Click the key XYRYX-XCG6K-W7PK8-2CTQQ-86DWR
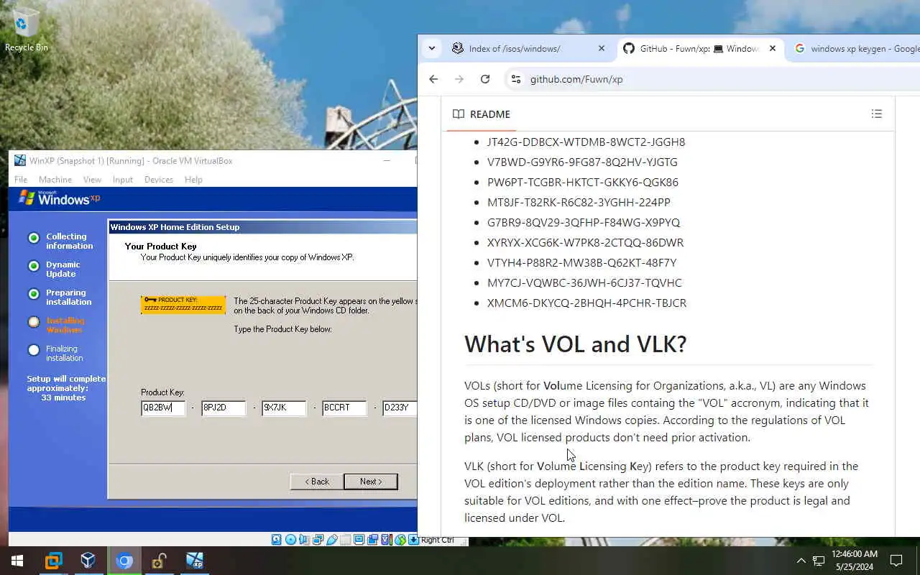920x575 pixels. (x=585, y=242)
